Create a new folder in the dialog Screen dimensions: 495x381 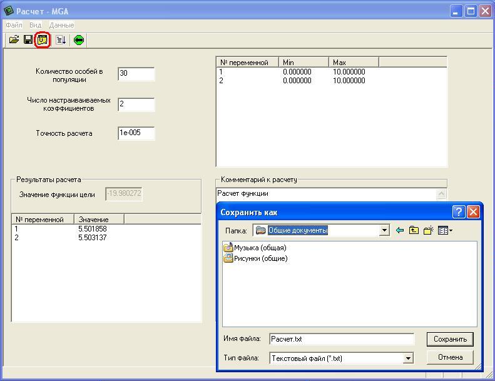pos(428,230)
